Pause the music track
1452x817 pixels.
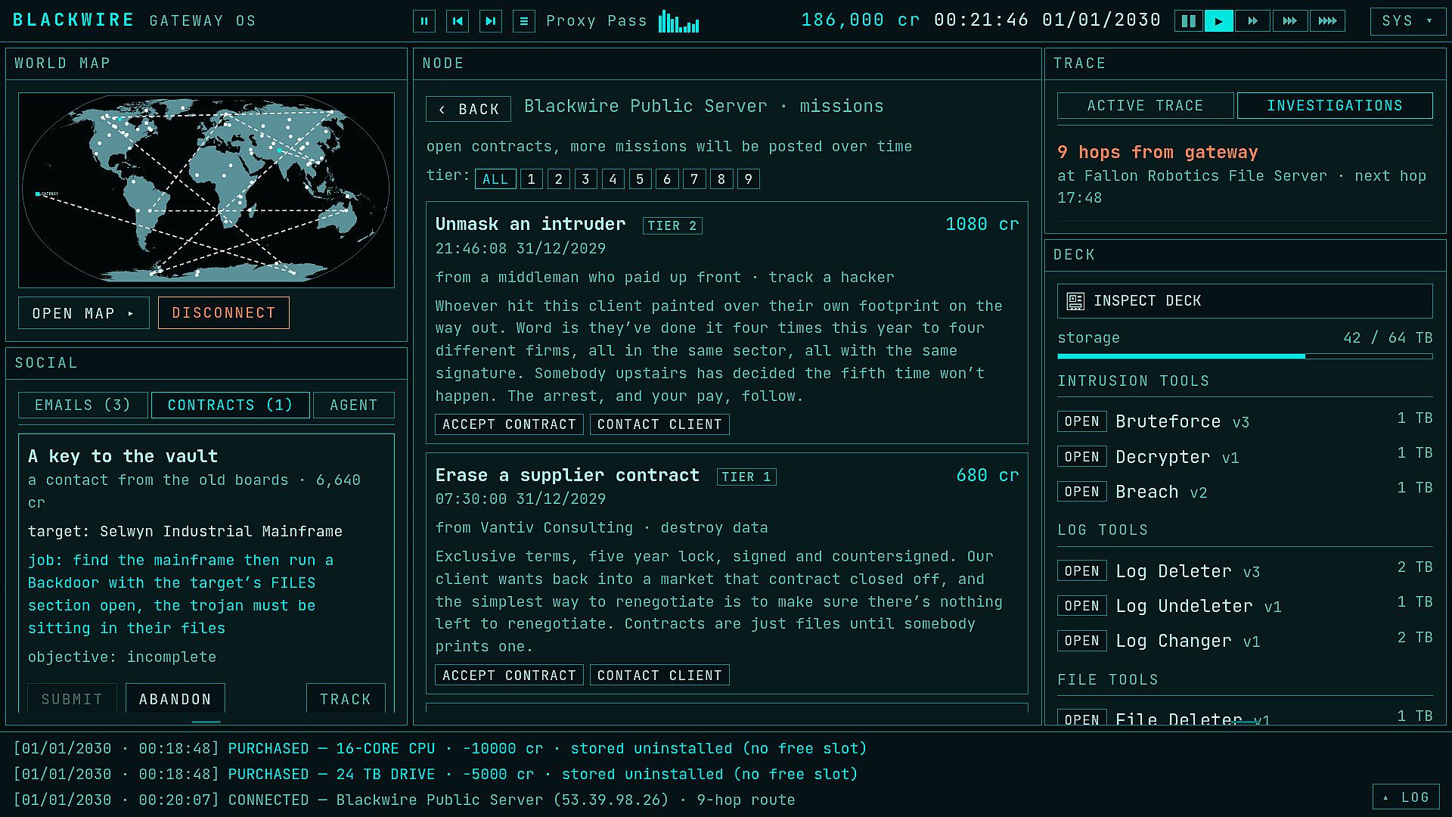tap(423, 21)
